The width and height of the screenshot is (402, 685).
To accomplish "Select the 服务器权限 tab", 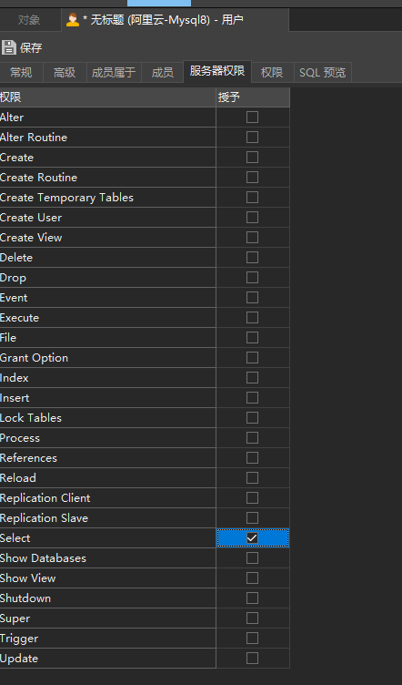I will 217,71.
